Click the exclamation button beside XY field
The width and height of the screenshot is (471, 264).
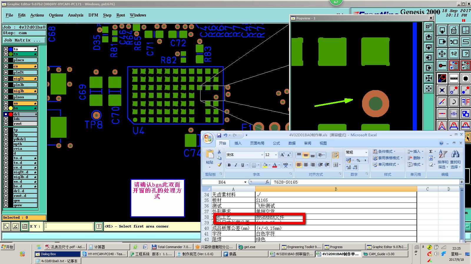click(x=99, y=226)
